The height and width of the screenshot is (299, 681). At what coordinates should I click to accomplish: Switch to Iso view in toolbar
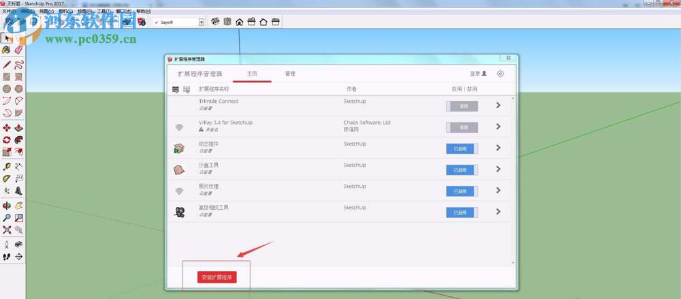click(x=215, y=21)
